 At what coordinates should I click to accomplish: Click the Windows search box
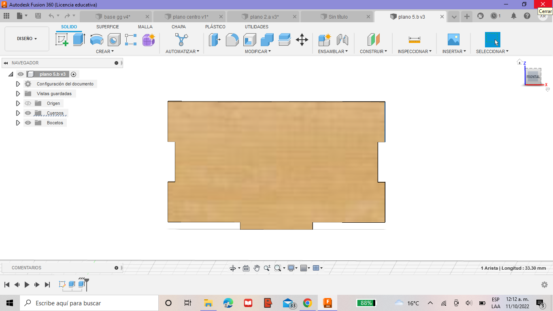click(89, 303)
